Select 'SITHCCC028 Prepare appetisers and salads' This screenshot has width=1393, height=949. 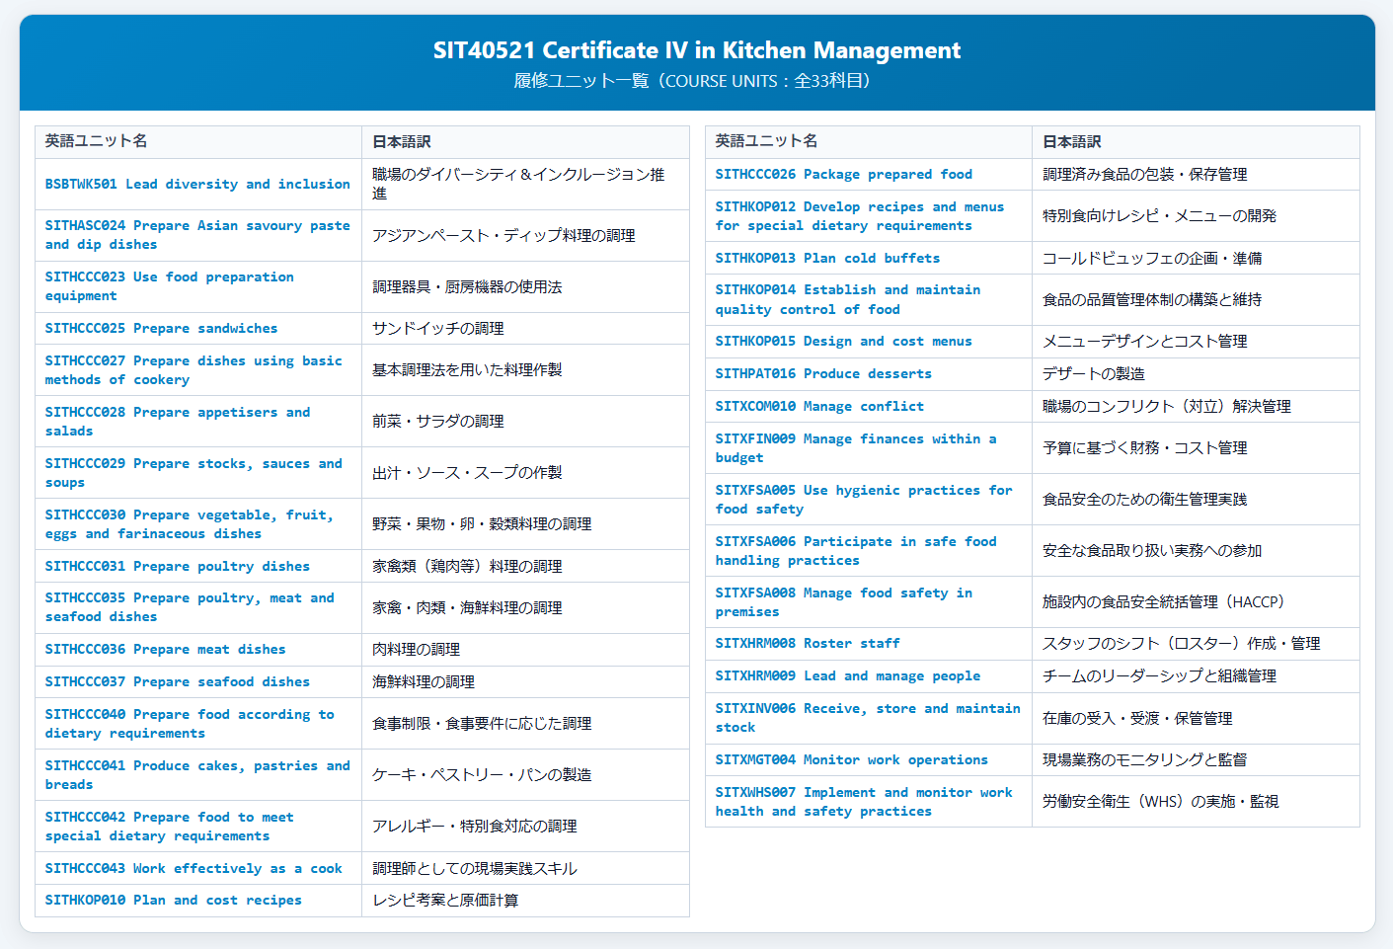coord(178,422)
